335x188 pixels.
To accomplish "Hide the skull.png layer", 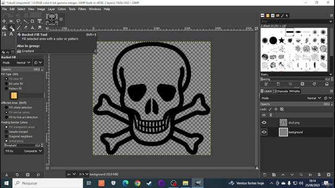I will click(x=264, y=123).
